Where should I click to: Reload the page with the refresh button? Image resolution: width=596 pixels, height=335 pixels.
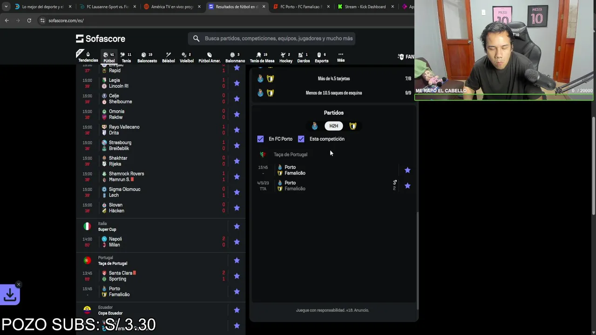29,20
